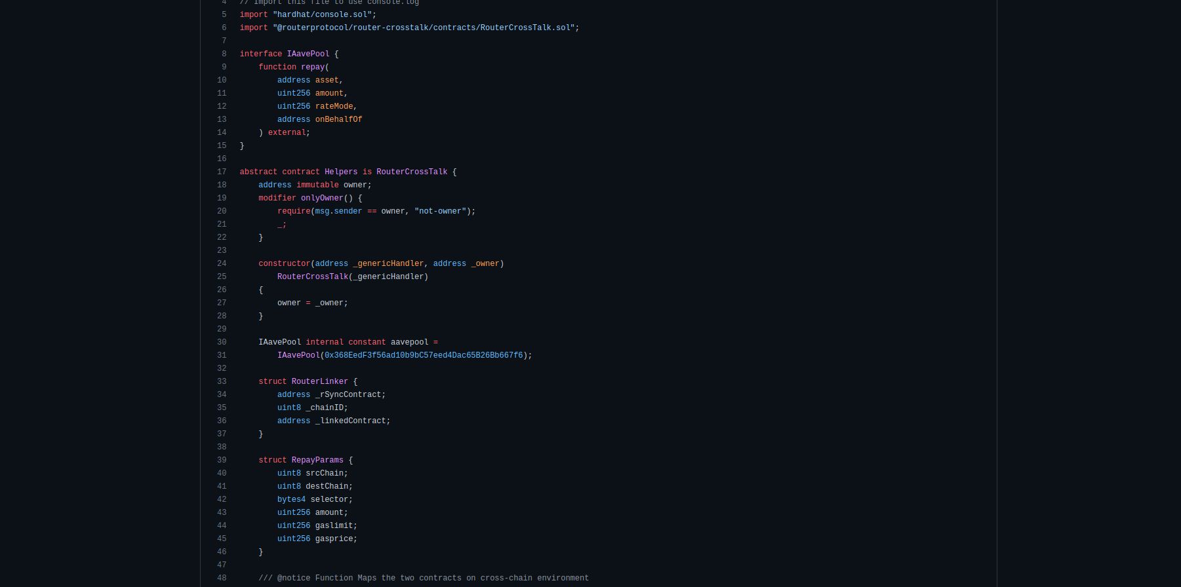Click the destChain field

coord(327,486)
